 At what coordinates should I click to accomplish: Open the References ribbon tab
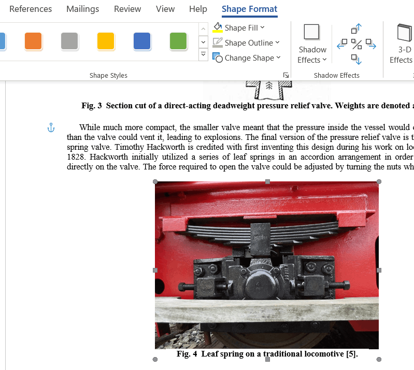(31, 9)
